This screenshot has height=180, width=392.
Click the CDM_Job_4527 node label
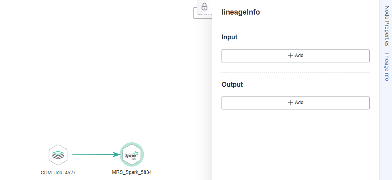click(x=58, y=172)
